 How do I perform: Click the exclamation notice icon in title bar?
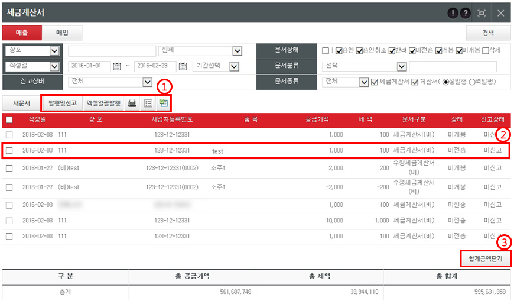pyautogui.click(x=453, y=13)
